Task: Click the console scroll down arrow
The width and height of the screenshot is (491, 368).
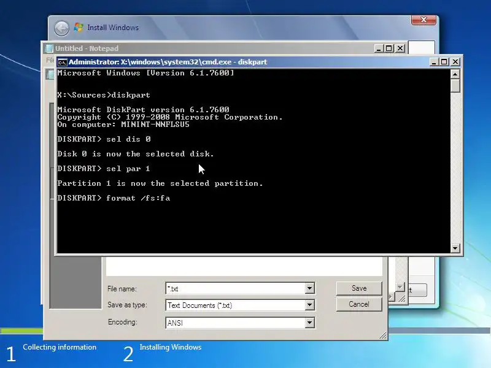Action: tap(455, 248)
